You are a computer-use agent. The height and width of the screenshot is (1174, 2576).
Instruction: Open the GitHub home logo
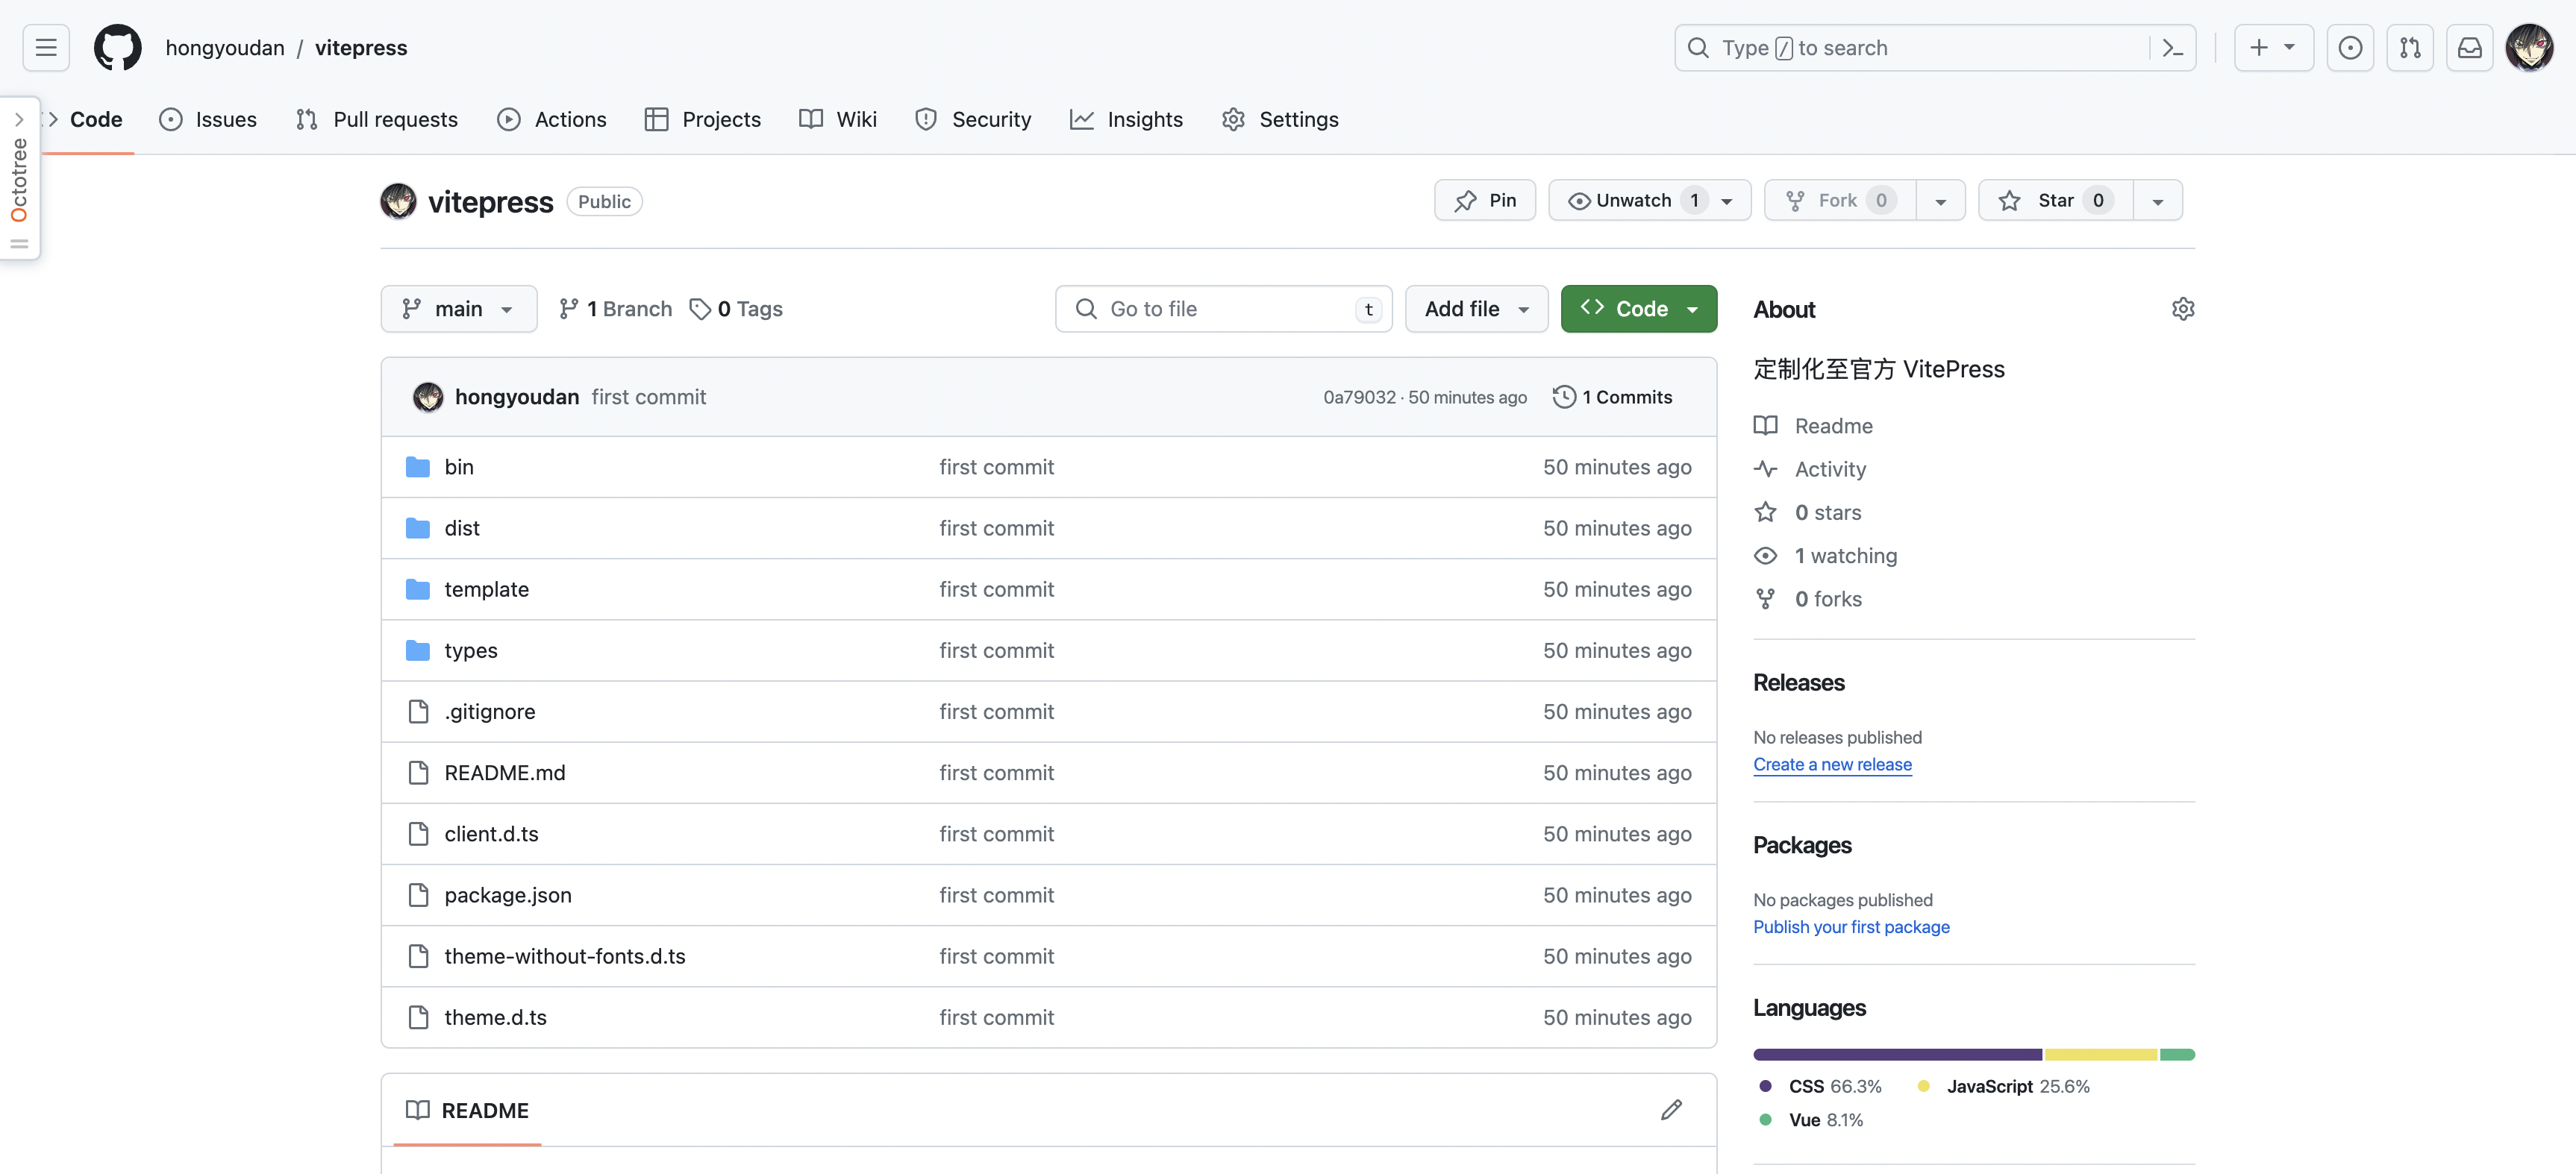(x=117, y=48)
